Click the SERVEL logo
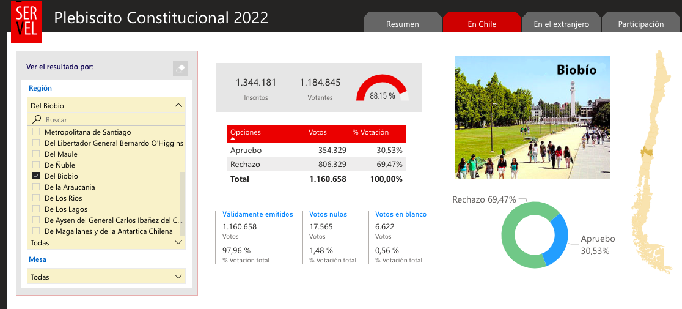Image resolution: width=682 pixels, height=309 pixels. pos(26,21)
